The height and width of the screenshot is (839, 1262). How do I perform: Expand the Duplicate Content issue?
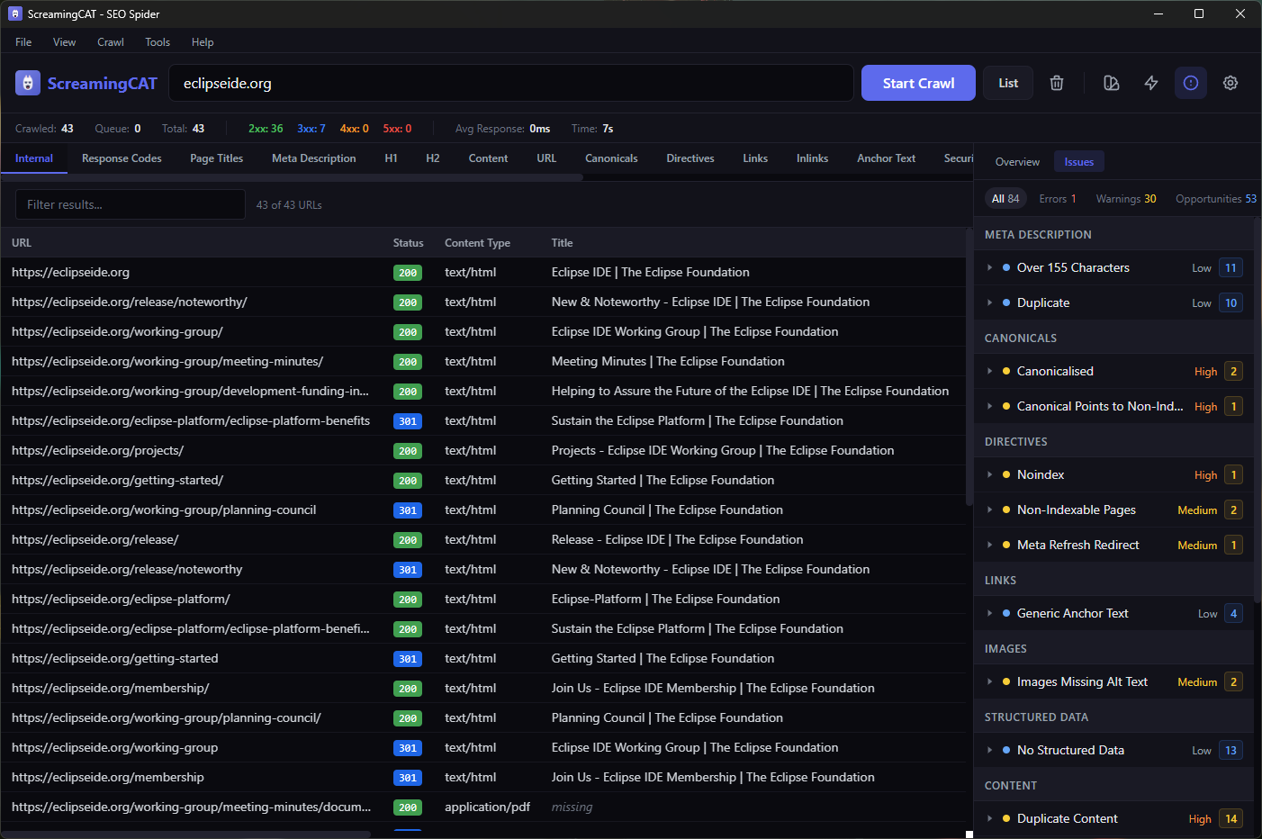click(x=989, y=818)
